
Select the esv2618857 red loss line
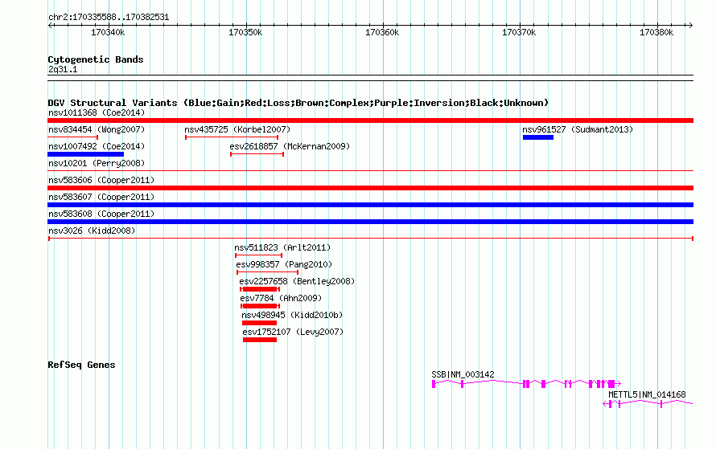[x=257, y=154]
